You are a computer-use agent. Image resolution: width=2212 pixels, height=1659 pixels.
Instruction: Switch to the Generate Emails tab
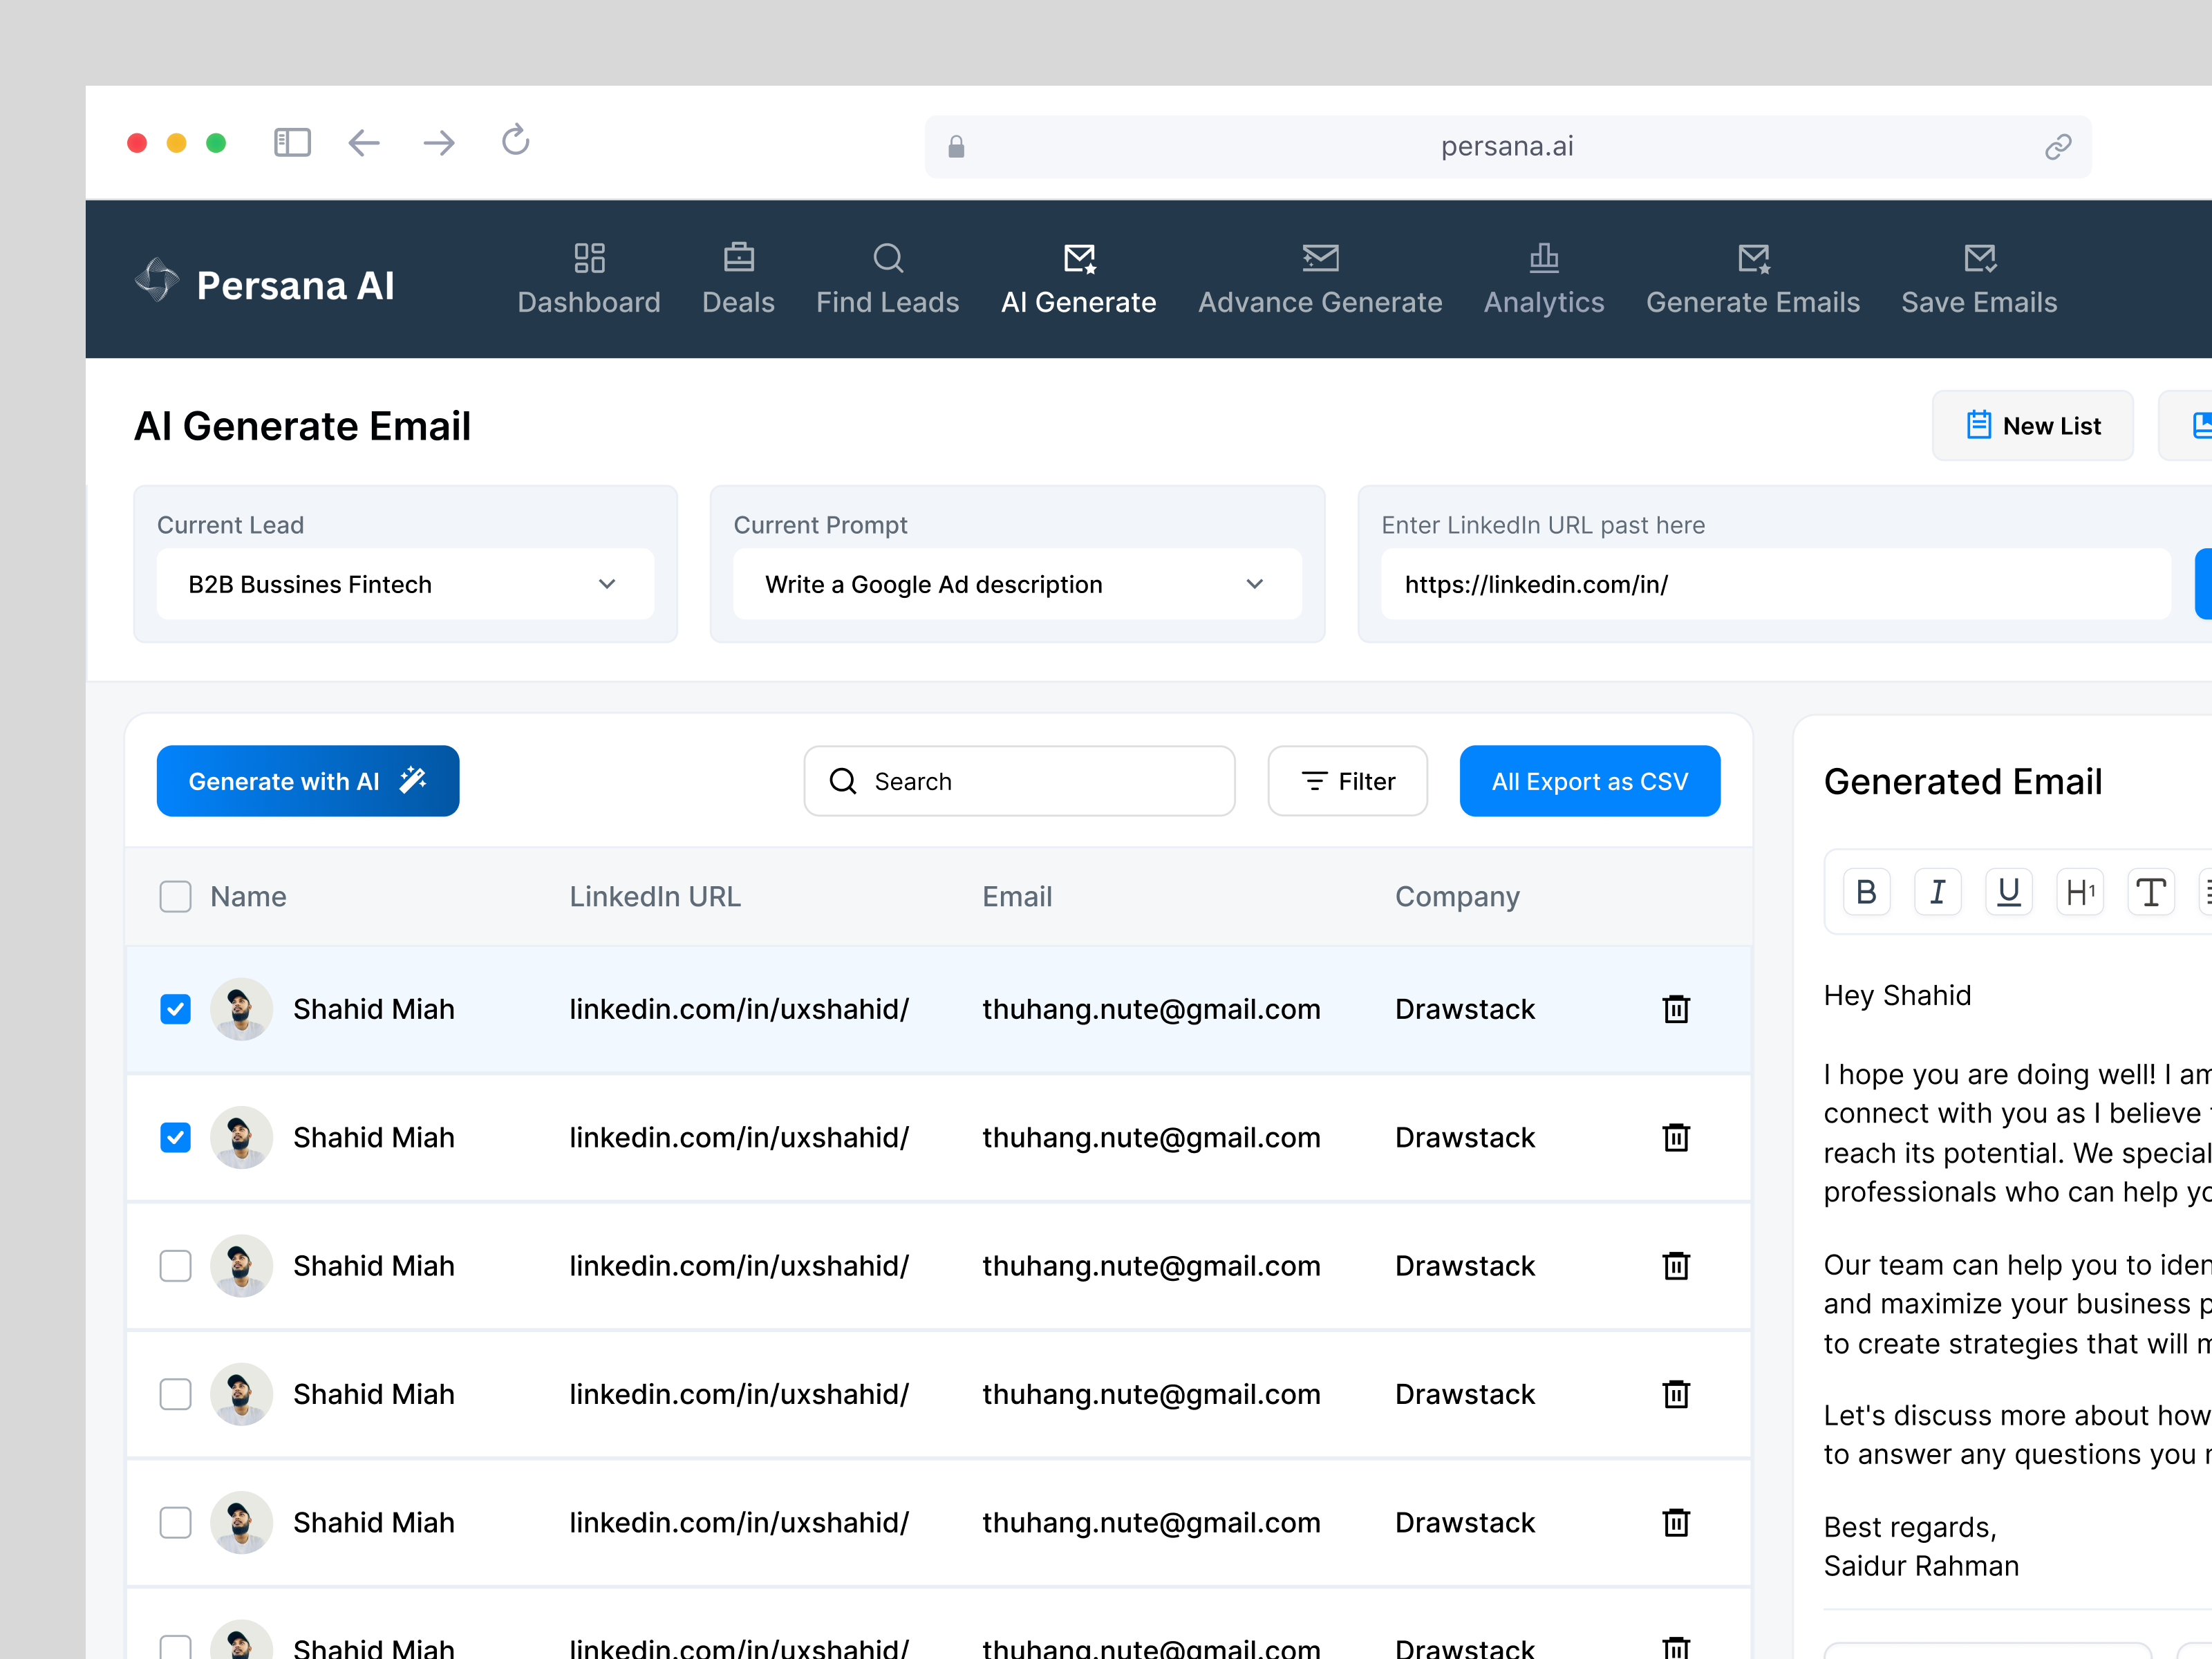click(x=1754, y=280)
